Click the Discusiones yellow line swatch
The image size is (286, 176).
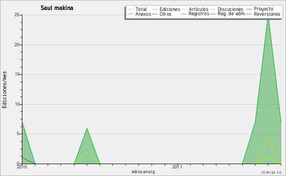coord(213,10)
